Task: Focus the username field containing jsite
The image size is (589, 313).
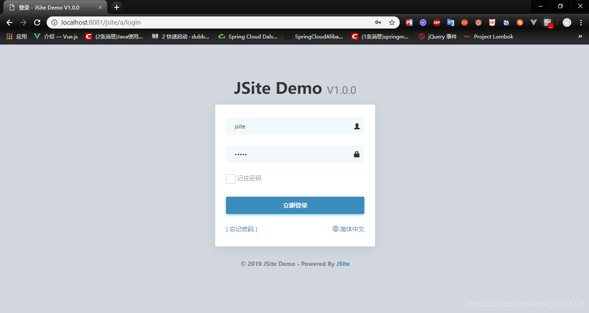Action: [295, 126]
